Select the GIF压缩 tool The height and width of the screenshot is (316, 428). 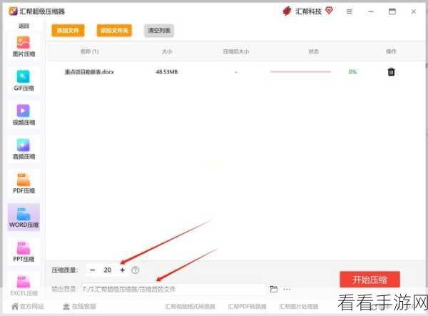coord(24,81)
